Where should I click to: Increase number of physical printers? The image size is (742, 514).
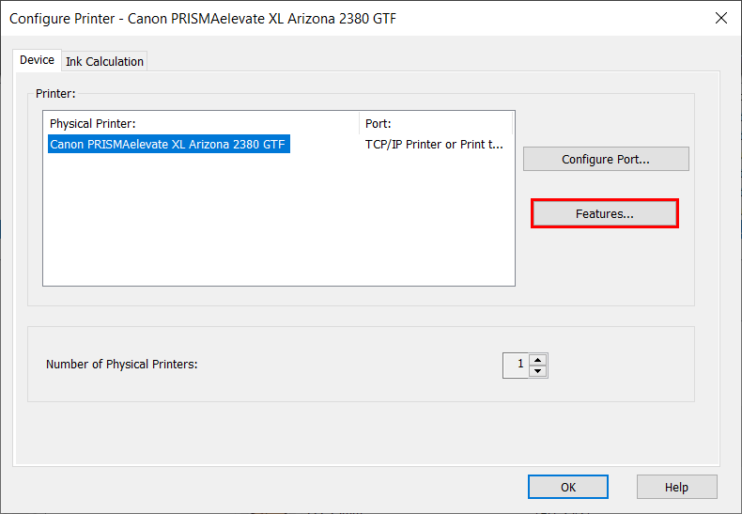537,360
